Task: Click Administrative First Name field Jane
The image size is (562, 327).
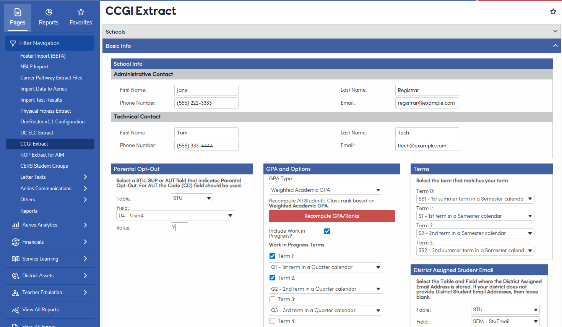Action: (206, 90)
